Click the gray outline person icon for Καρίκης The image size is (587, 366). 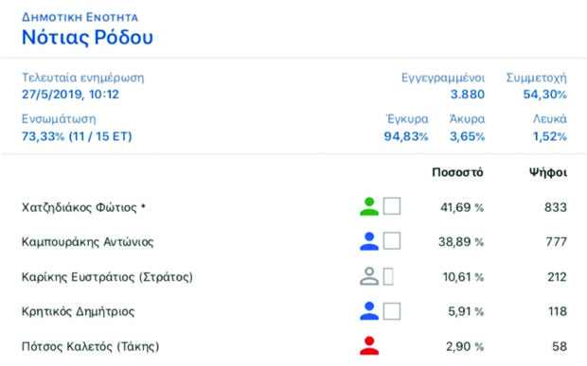click(369, 276)
